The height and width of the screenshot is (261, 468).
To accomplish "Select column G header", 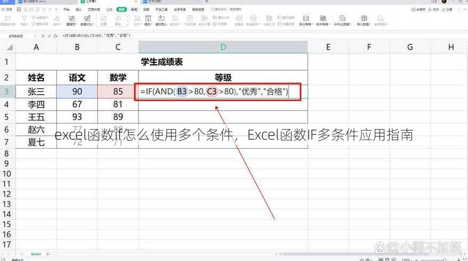I will (x=410, y=47).
